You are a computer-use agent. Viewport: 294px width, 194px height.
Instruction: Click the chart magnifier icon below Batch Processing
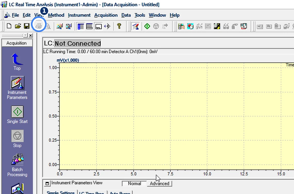point(17,188)
